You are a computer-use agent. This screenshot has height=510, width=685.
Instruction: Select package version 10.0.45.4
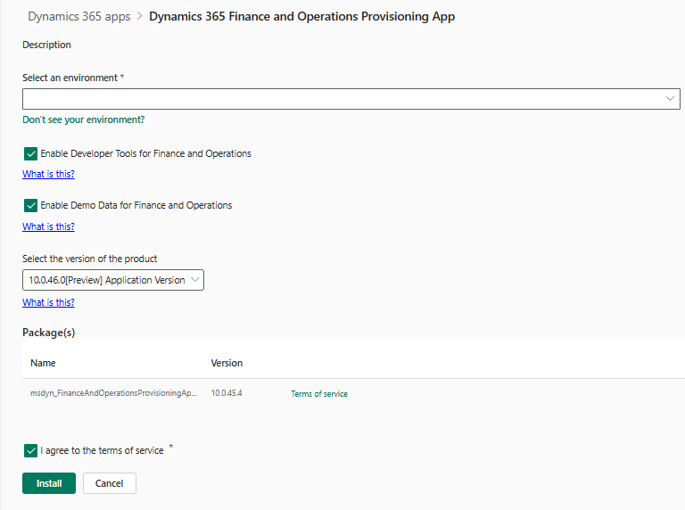pos(227,393)
